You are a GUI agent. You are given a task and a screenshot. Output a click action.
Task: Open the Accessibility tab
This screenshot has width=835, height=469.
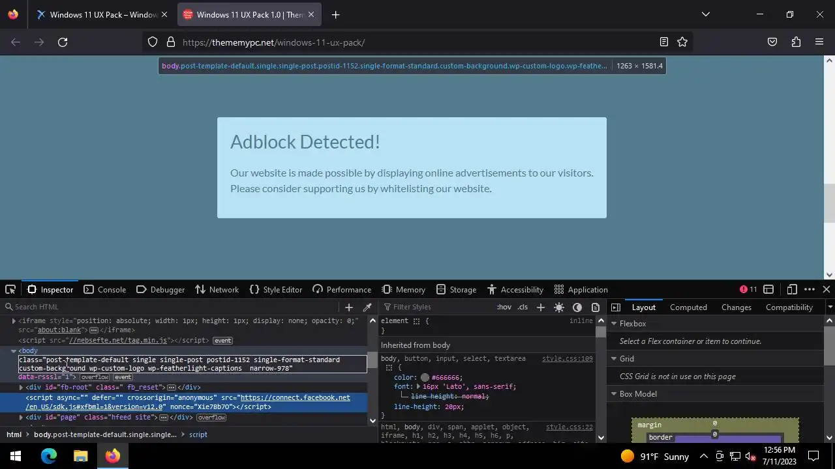(x=515, y=289)
